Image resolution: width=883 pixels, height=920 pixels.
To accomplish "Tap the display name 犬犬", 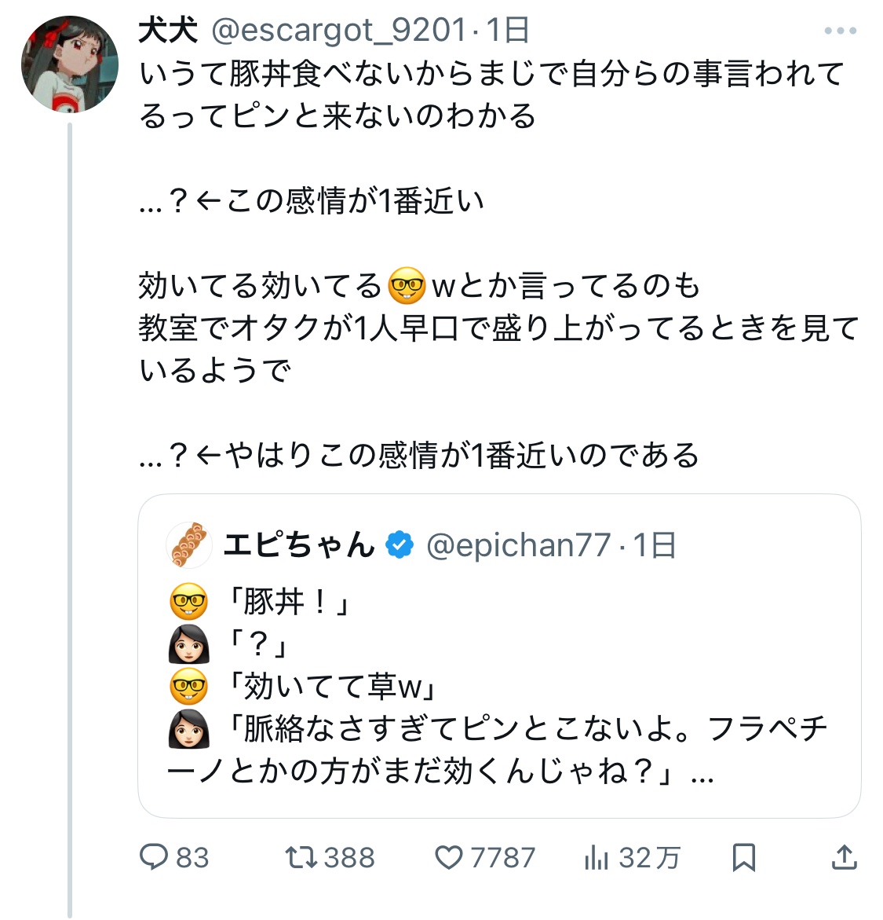I will (x=168, y=31).
